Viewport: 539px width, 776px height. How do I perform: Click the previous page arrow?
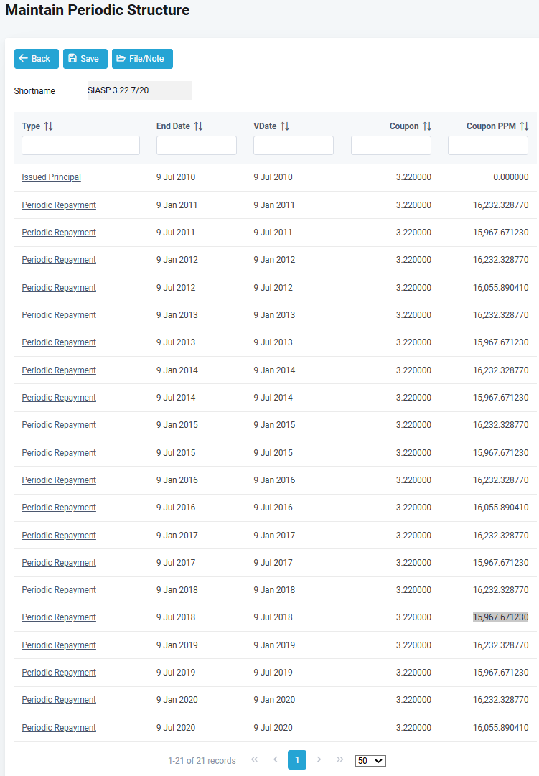276,760
